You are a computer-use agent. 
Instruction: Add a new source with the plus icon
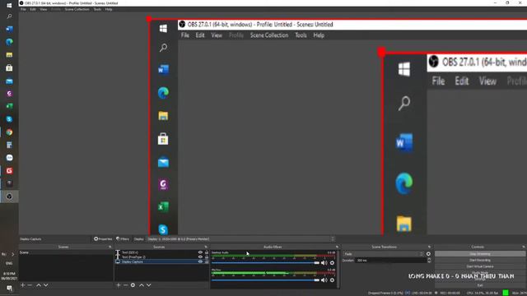(119, 285)
